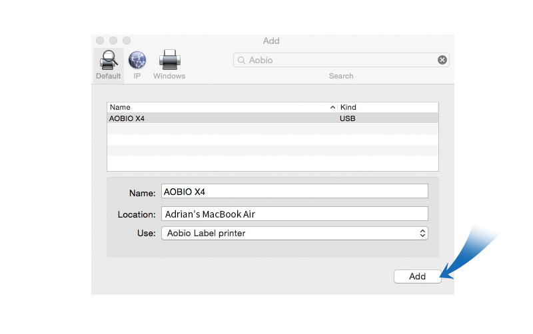Image resolution: width=533 pixels, height=334 pixels.
Task: Close the Add window
Action: coord(100,41)
